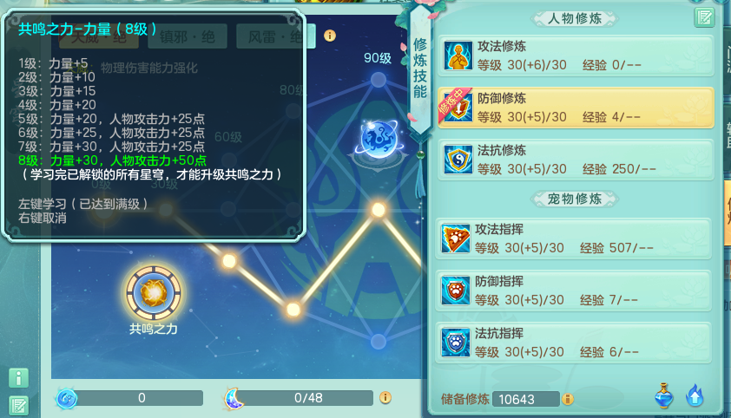Select the 法抗指挥 pet training row
Image resolution: width=731 pixels, height=418 pixels.
tap(574, 343)
